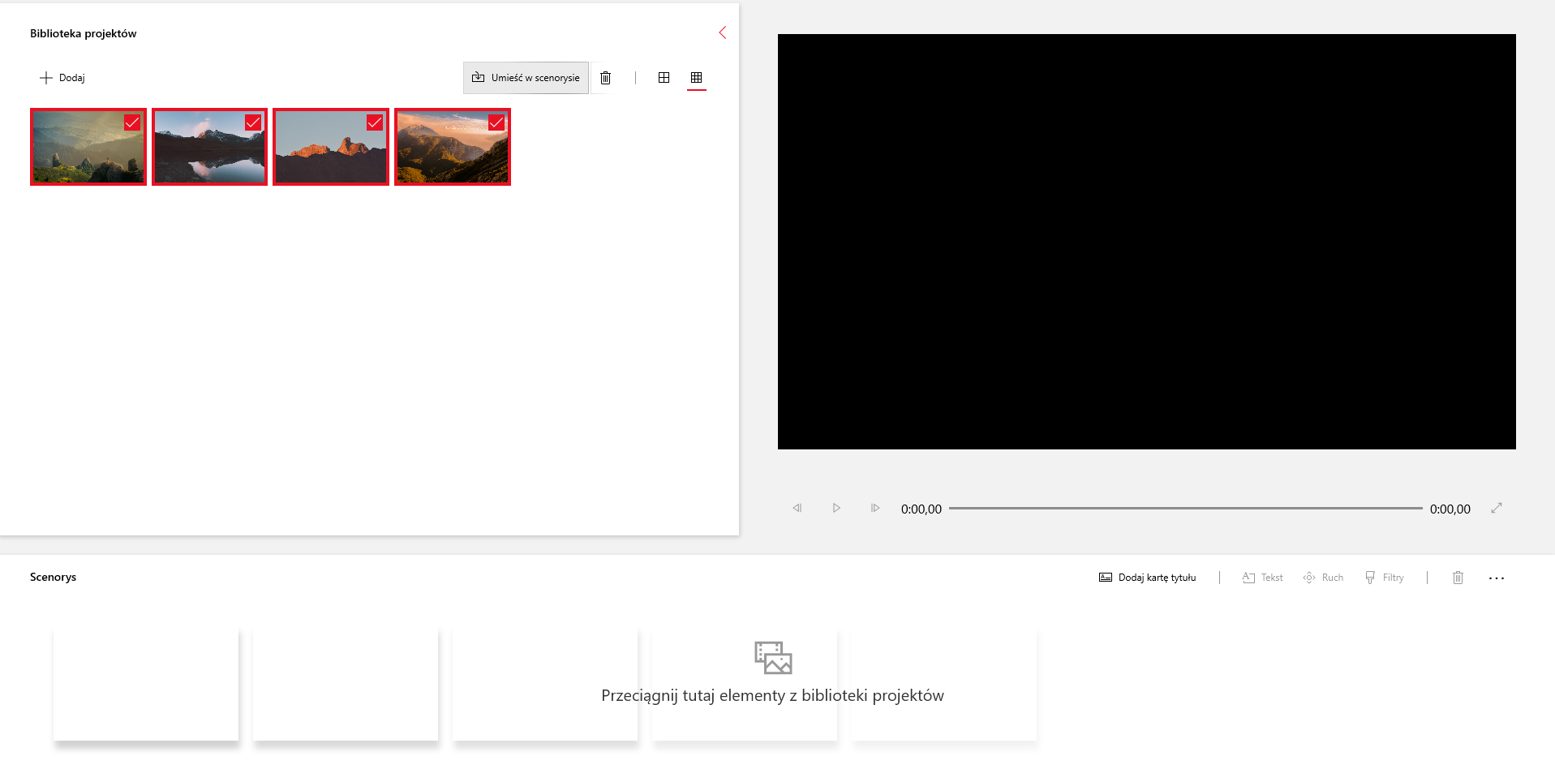Collapse the Biblioteka projektów panel
The width and height of the screenshot is (1555, 782).
[x=722, y=32]
